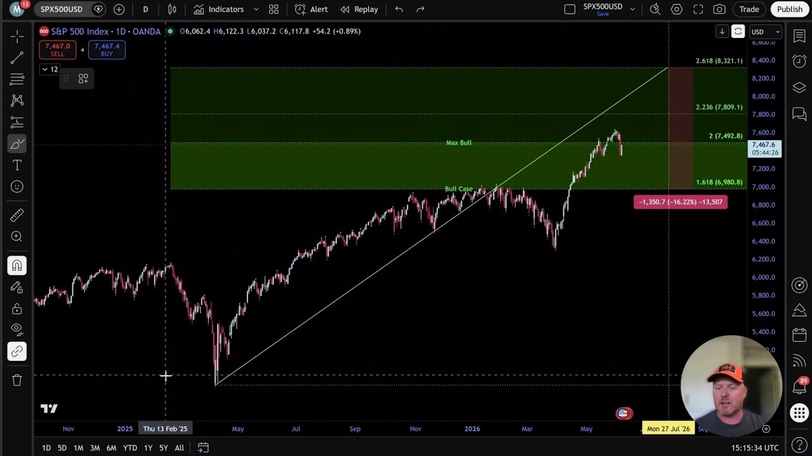The width and height of the screenshot is (812, 456).
Task: Select the 1M date range
Action: (x=78, y=448)
